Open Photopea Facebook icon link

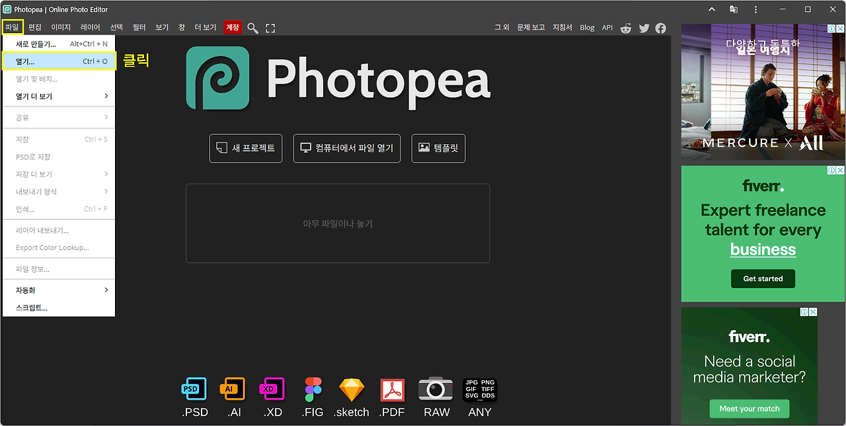pyautogui.click(x=661, y=28)
